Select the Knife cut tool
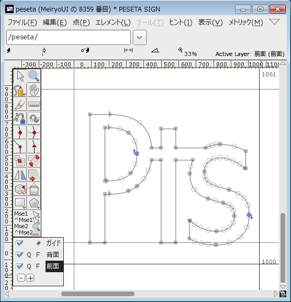 20,104
